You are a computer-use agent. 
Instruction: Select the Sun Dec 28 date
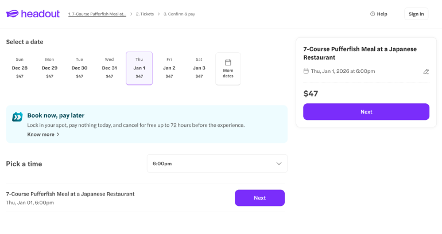[20, 68]
